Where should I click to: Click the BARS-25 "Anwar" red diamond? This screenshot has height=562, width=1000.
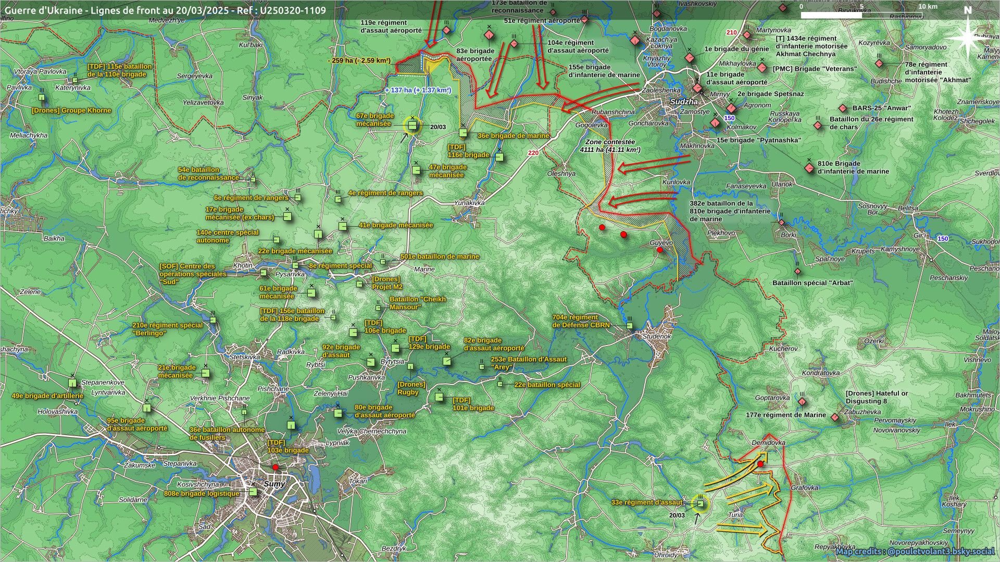click(843, 108)
